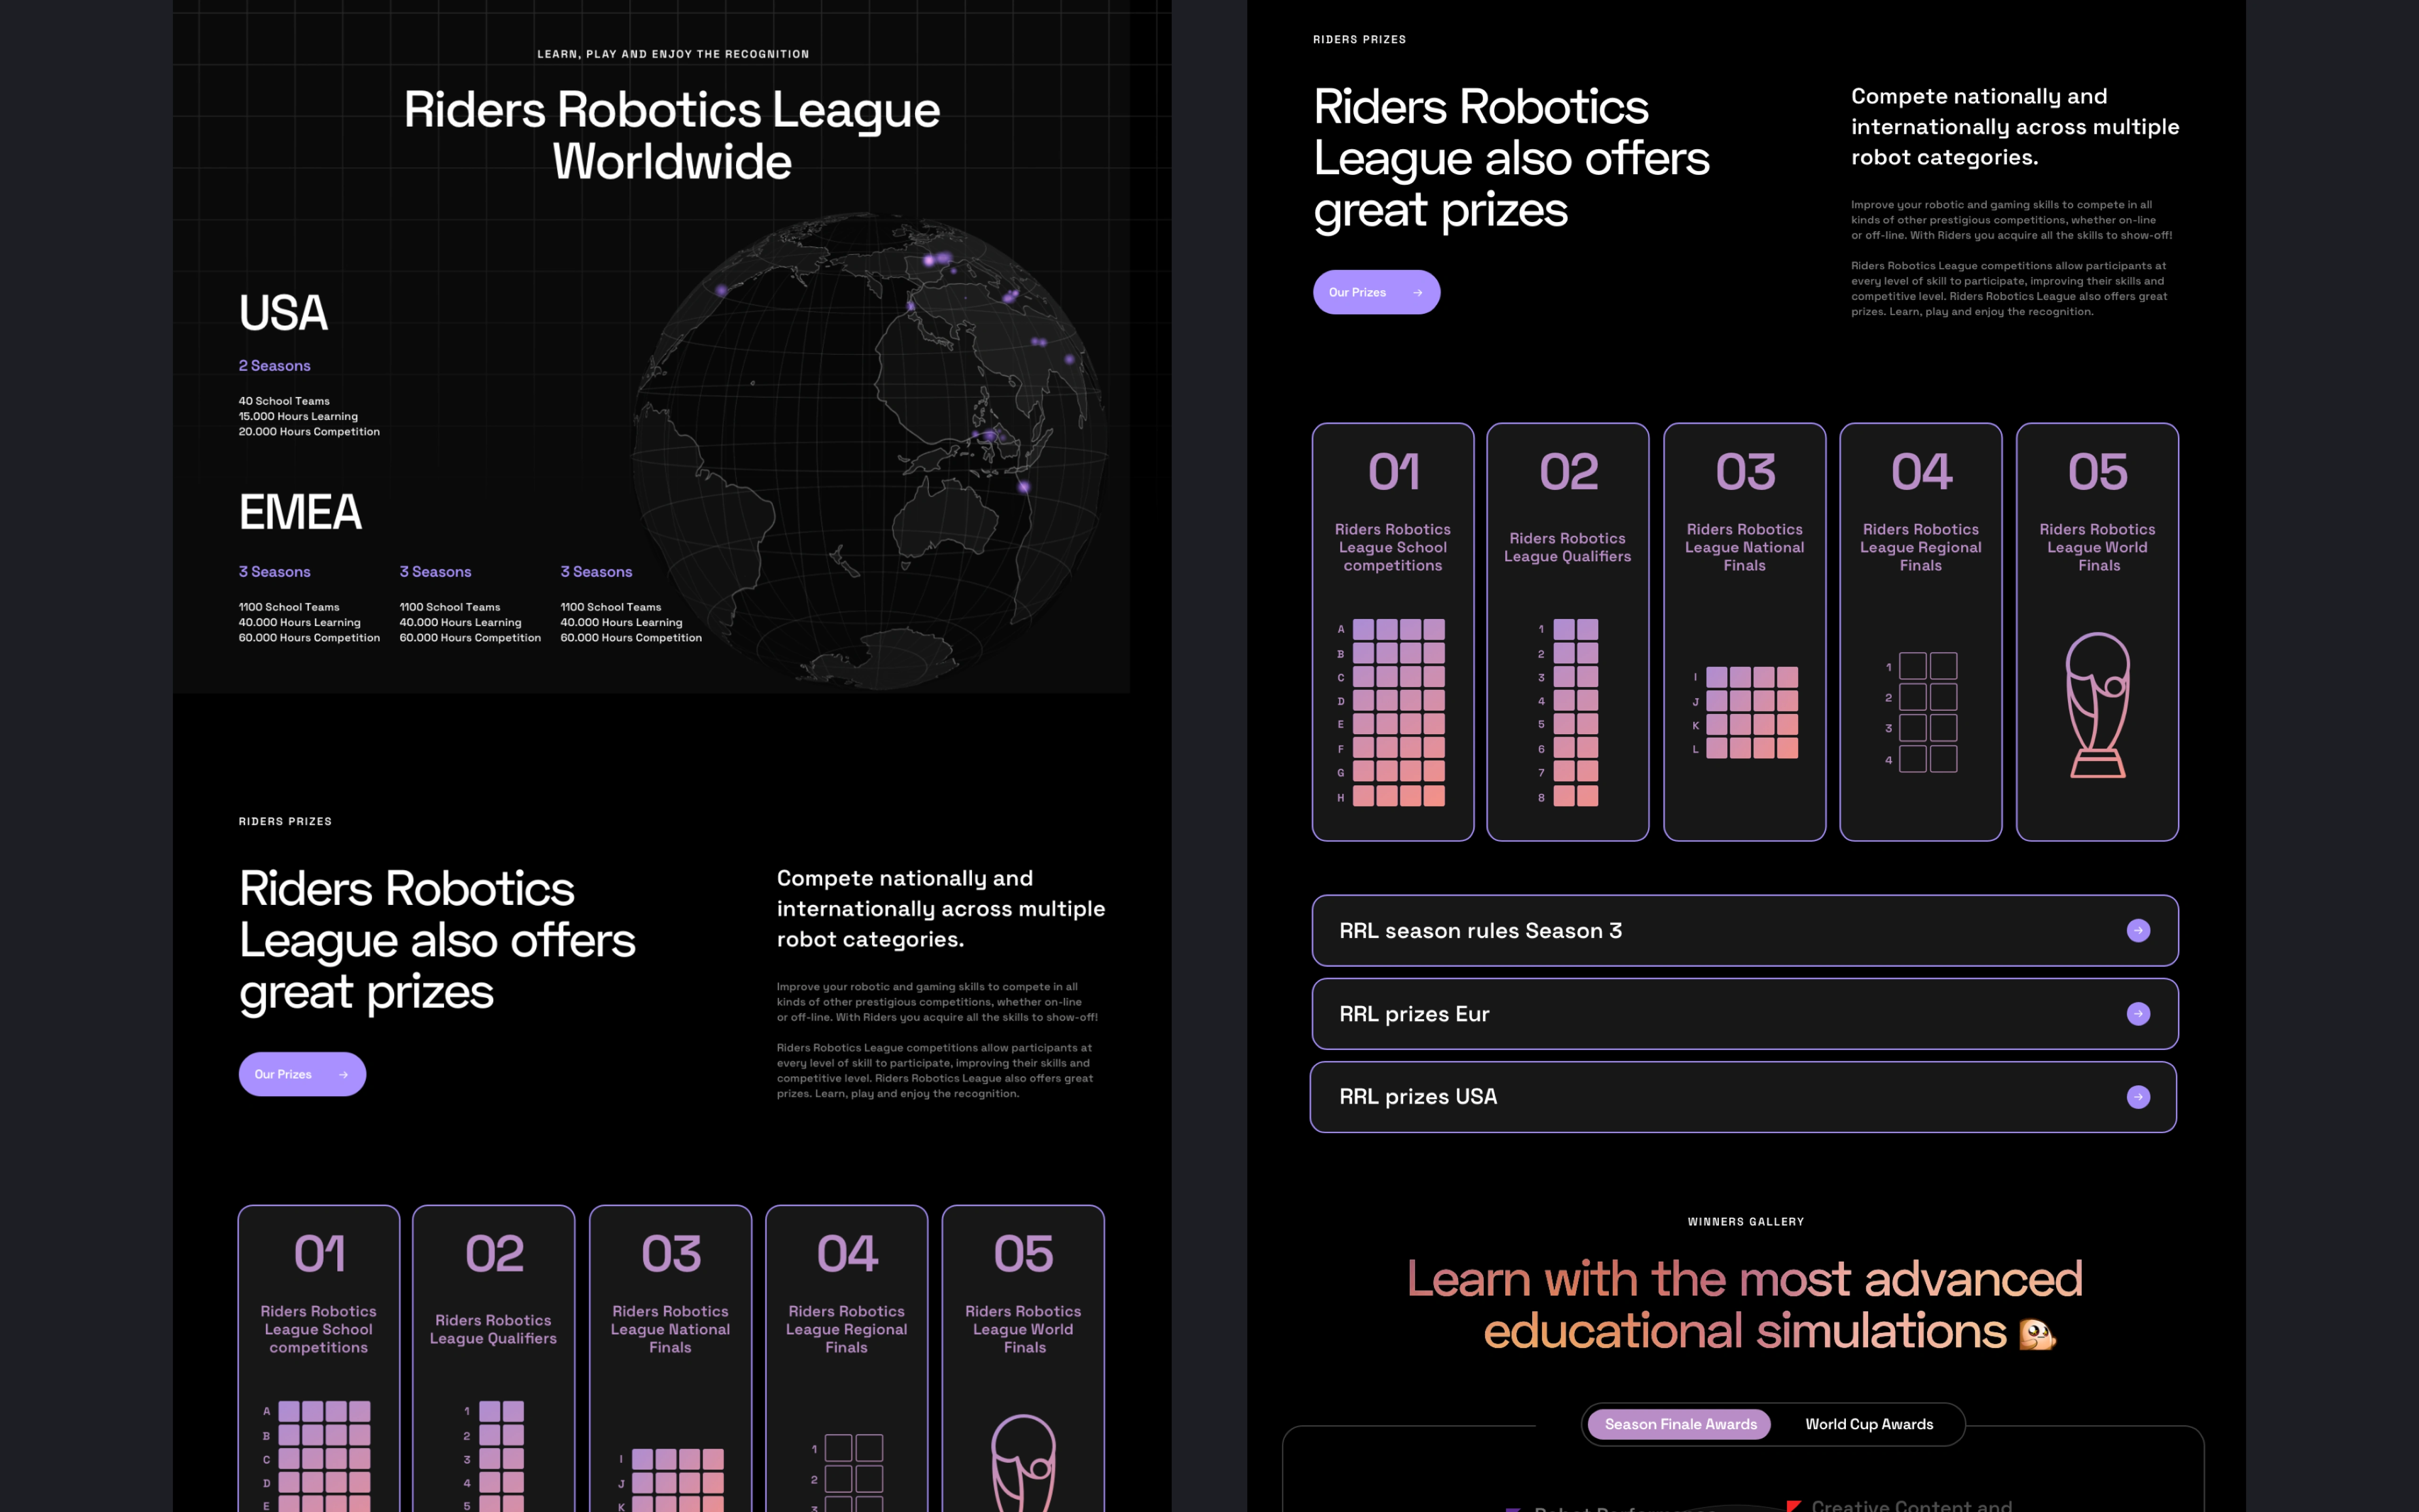2419x1512 pixels.
Task: Click the arrow icon in RRL prizes USA row
Action: (x=2137, y=1097)
